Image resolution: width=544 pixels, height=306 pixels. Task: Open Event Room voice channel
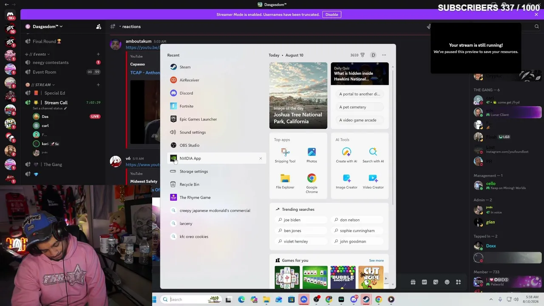coord(62,72)
